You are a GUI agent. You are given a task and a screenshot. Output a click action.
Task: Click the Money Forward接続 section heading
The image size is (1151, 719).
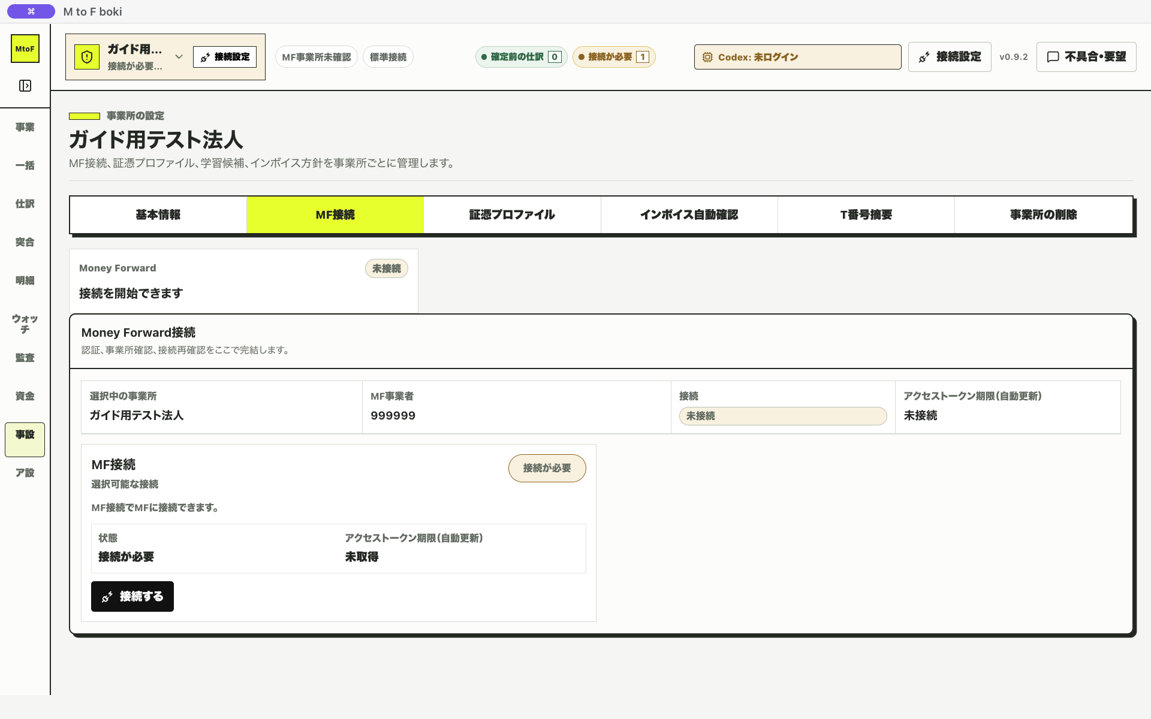138,333
